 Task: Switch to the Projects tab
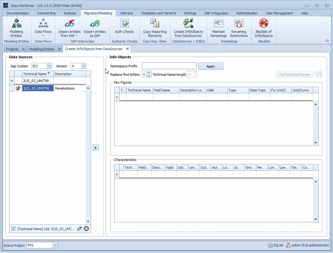click(x=13, y=49)
